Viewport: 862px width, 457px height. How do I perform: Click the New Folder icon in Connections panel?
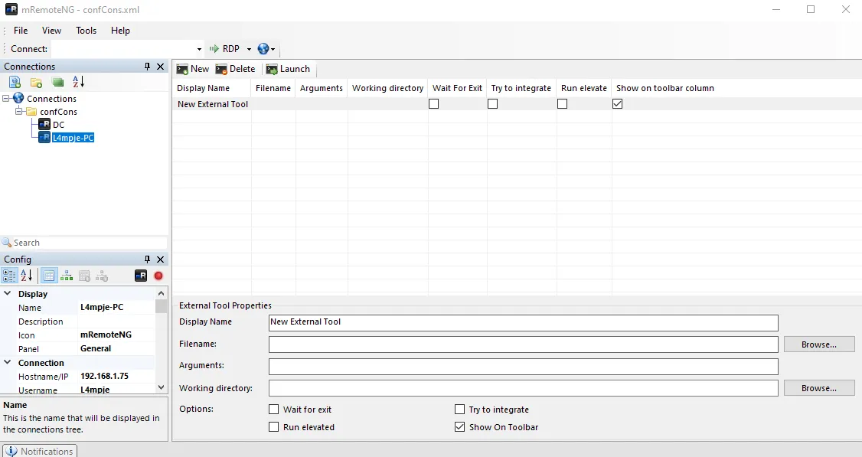[x=36, y=82]
